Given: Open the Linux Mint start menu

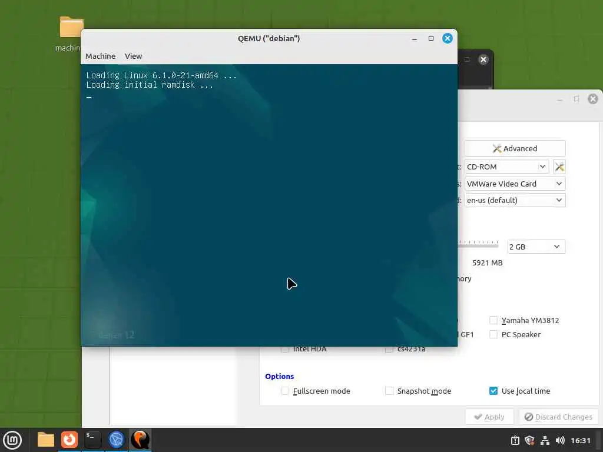Looking at the screenshot, I should pyautogui.click(x=12, y=440).
